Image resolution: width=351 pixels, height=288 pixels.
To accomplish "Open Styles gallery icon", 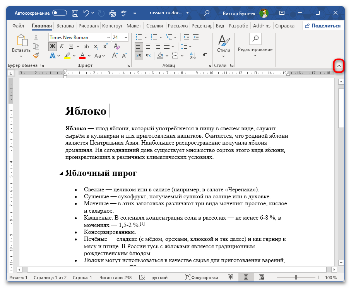I will [x=223, y=41].
